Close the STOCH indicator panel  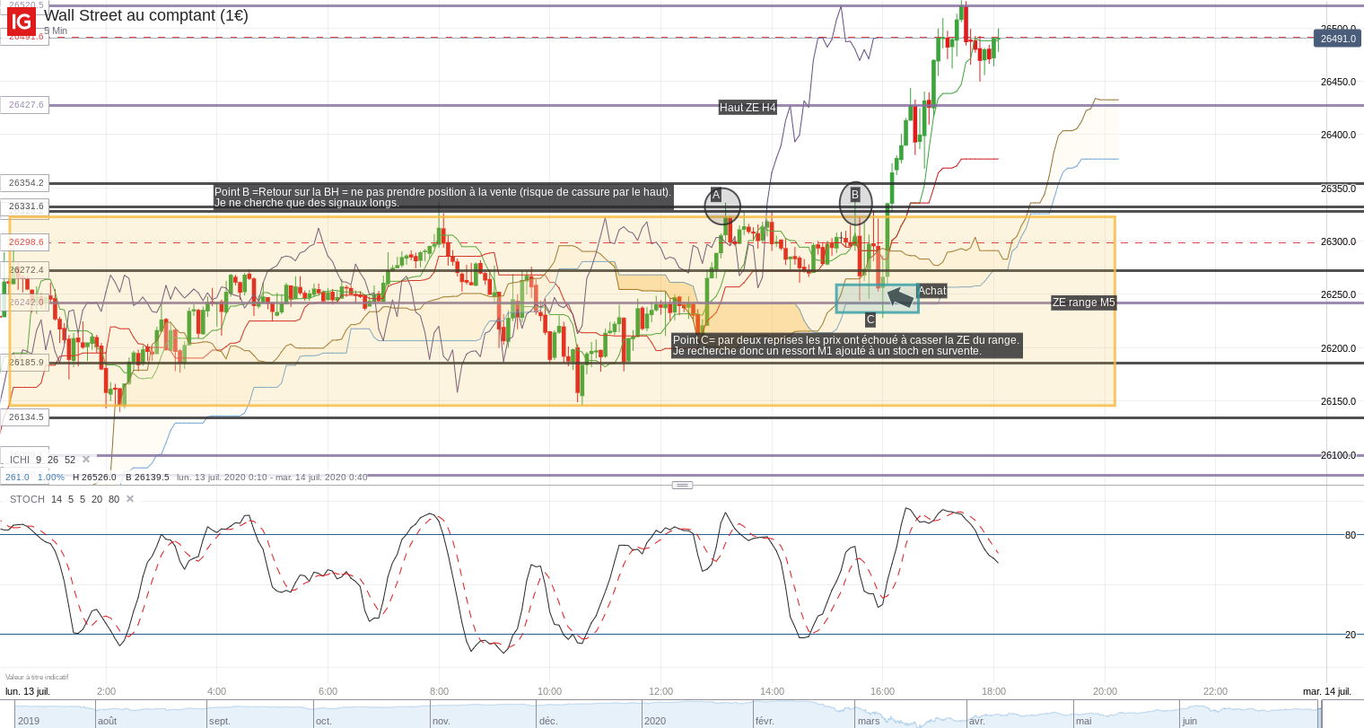(x=130, y=499)
